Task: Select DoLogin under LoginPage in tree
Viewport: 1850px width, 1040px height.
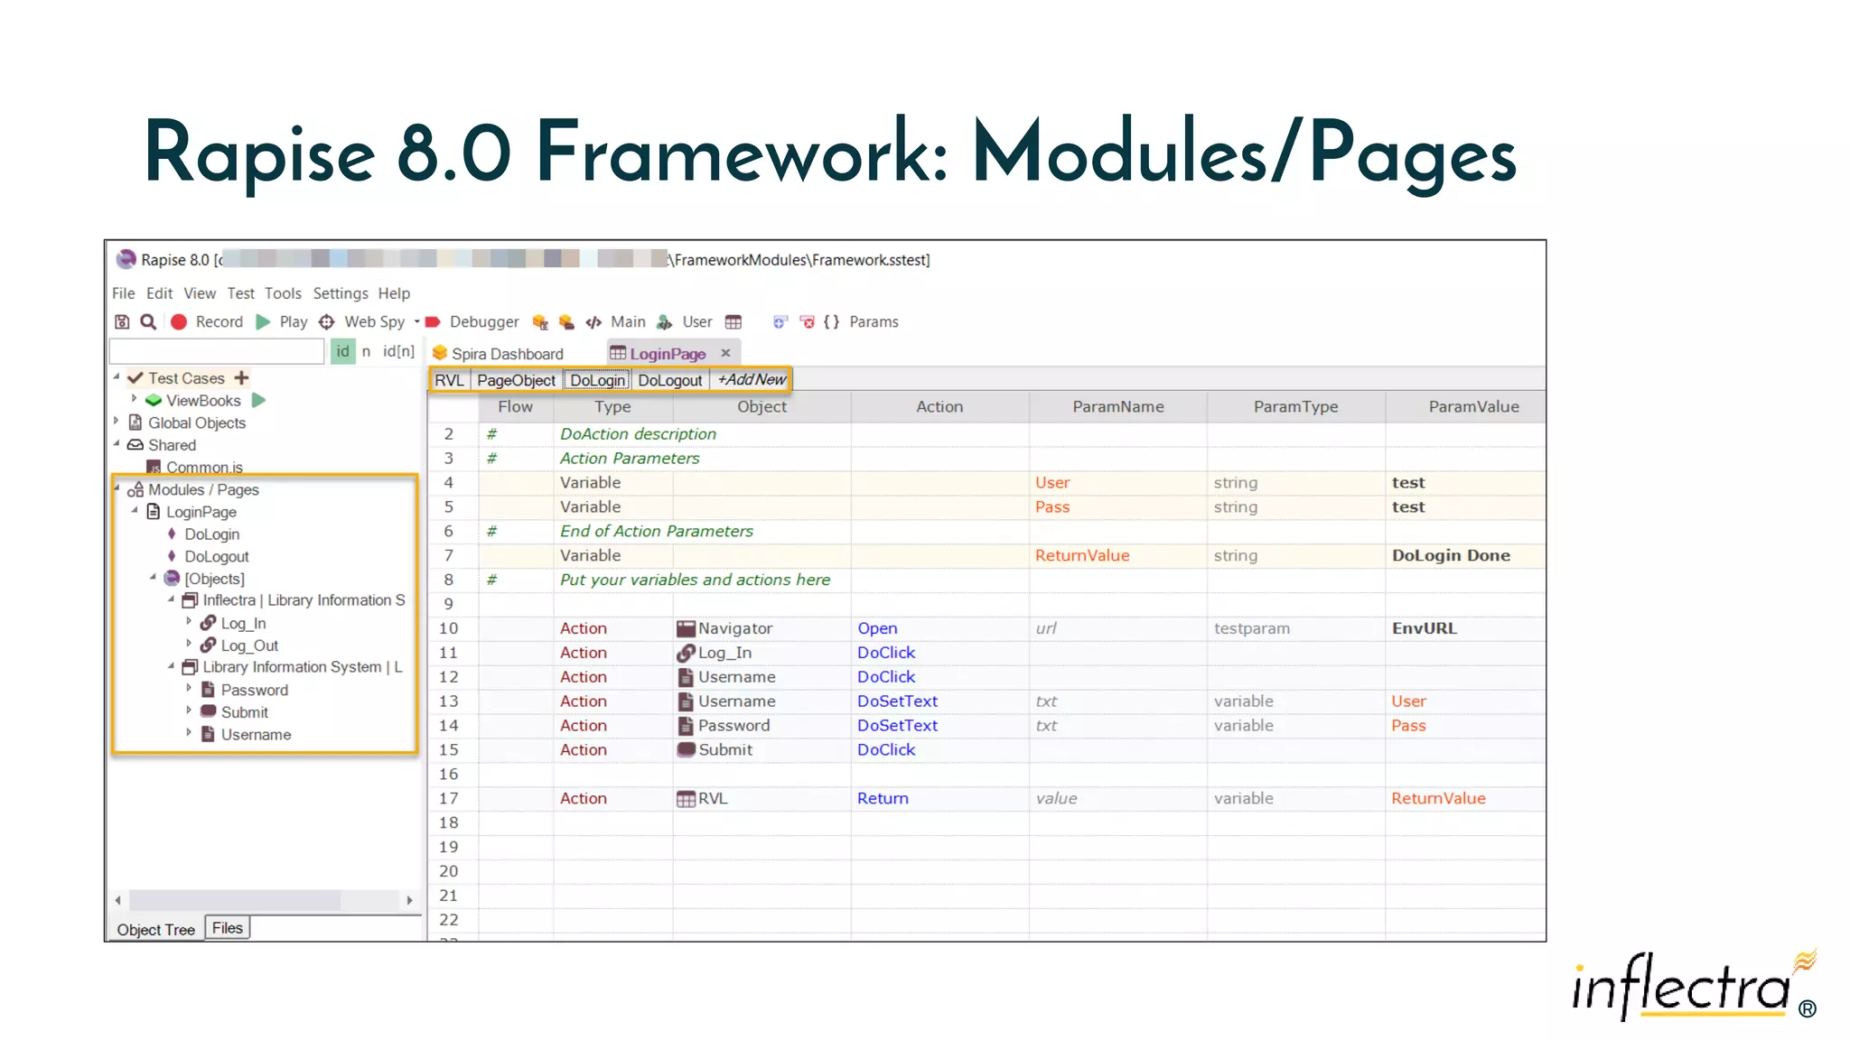Action: coord(211,534)
